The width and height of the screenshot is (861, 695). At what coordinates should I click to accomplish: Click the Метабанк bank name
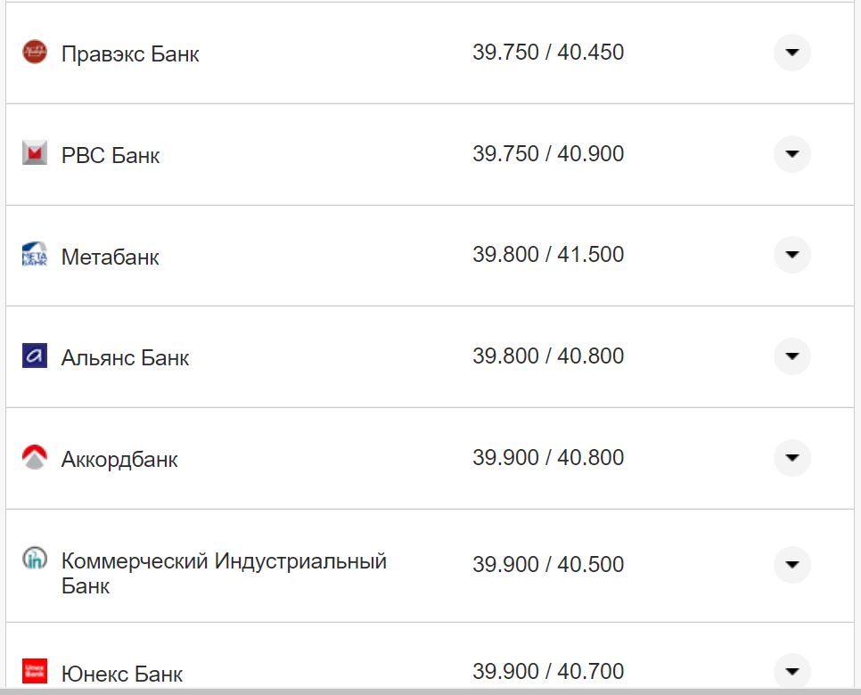coord(110,258)
